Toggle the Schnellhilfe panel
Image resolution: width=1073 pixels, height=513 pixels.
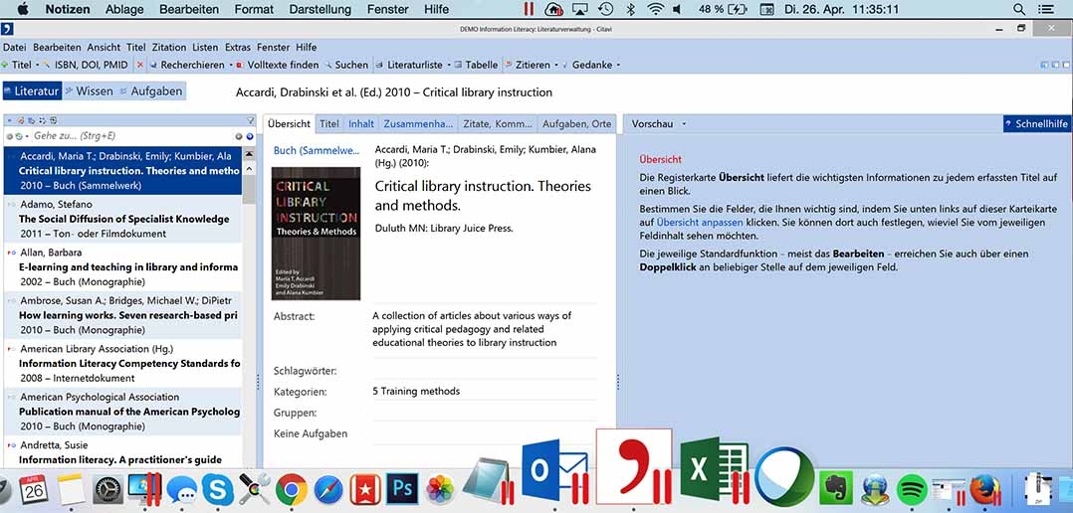coord(1035,124)
